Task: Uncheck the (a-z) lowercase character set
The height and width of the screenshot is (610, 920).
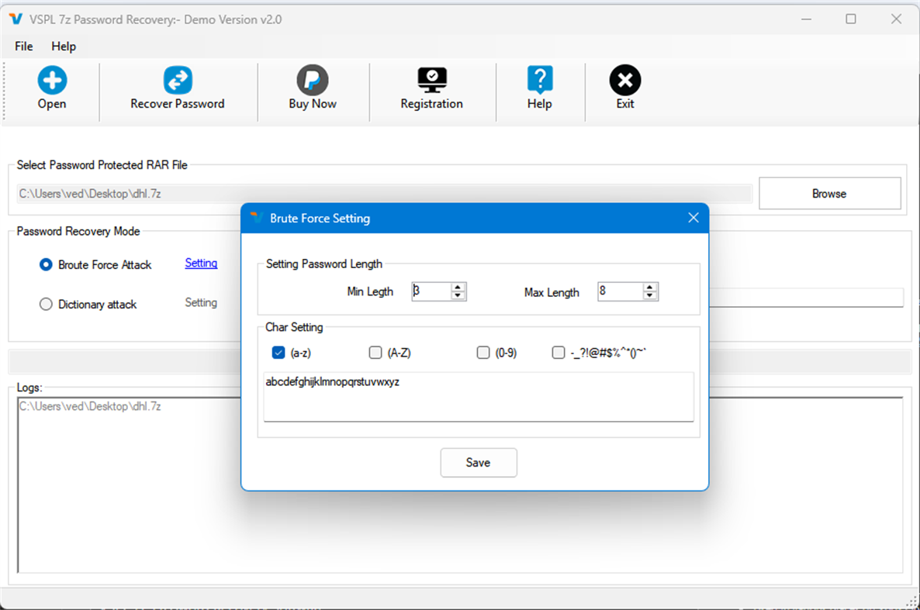Action: (278, 352)
